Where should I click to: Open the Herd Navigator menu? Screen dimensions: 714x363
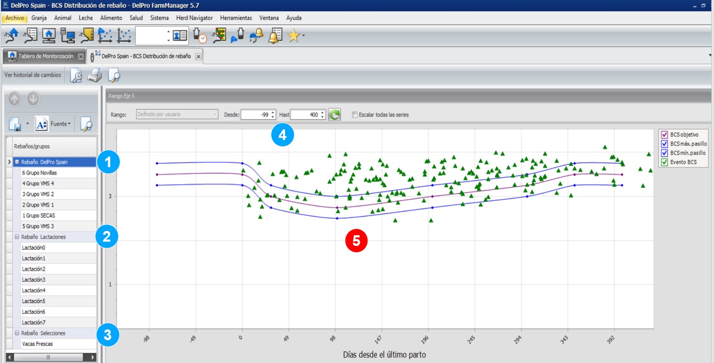click(x=194, y=18)
